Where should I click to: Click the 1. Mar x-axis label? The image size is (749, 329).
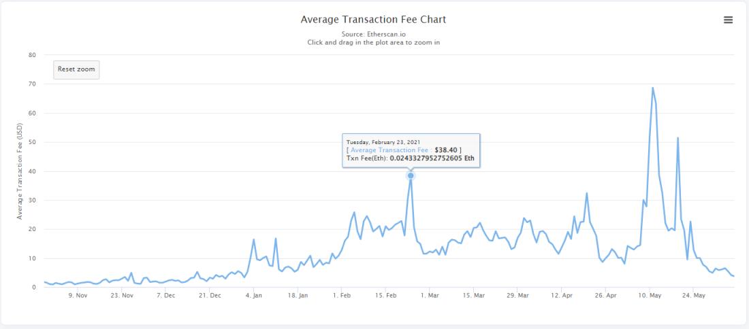(430, 296)
